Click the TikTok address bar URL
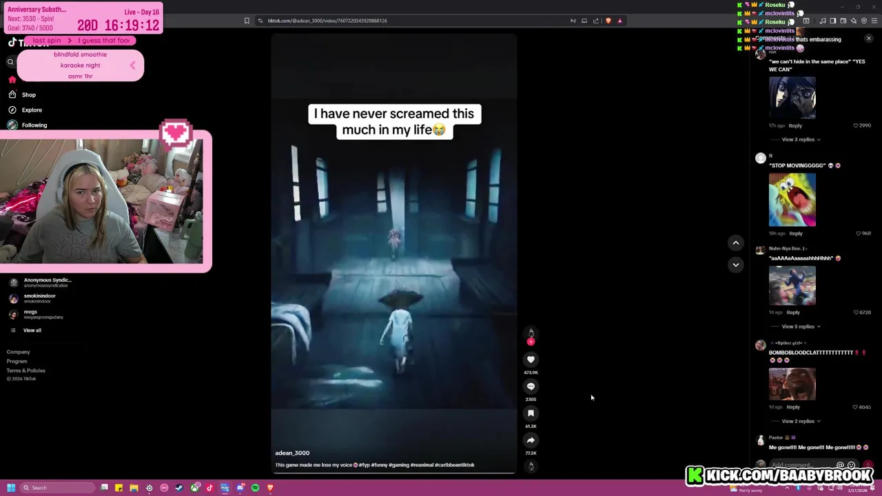The height and width of the screenshot is (496, 882). [327, 21]
